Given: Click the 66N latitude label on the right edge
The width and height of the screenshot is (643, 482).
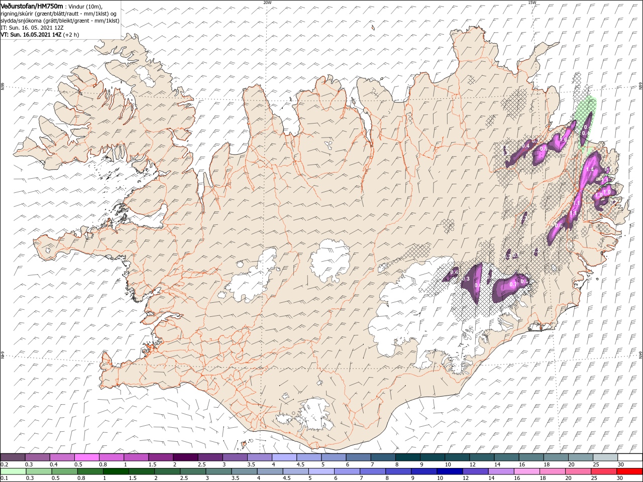Looking at the screenshot, I should click(x=640, y=86).
